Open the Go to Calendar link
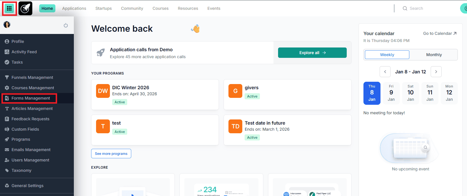This screenshot has height=196, width=467. click(440, 33)
